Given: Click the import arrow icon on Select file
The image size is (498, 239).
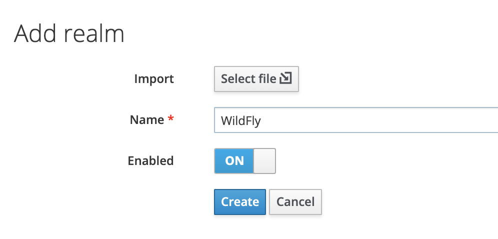Looking at the screenshot, I should [285, 78].
